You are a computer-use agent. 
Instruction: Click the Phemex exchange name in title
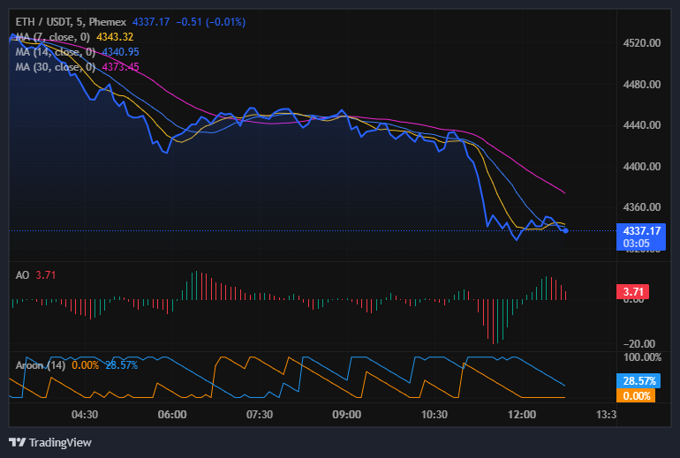[x=108, y=21]
